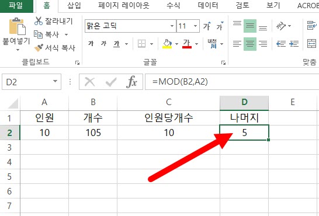Open the font size 11 dropdown
Viewport: 319px width, 216px height.
195,26
